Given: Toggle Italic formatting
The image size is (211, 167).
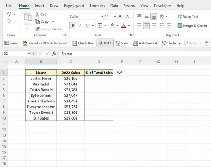Looking at the screenshot, I should pyautogui.click(x=80, y=25).
